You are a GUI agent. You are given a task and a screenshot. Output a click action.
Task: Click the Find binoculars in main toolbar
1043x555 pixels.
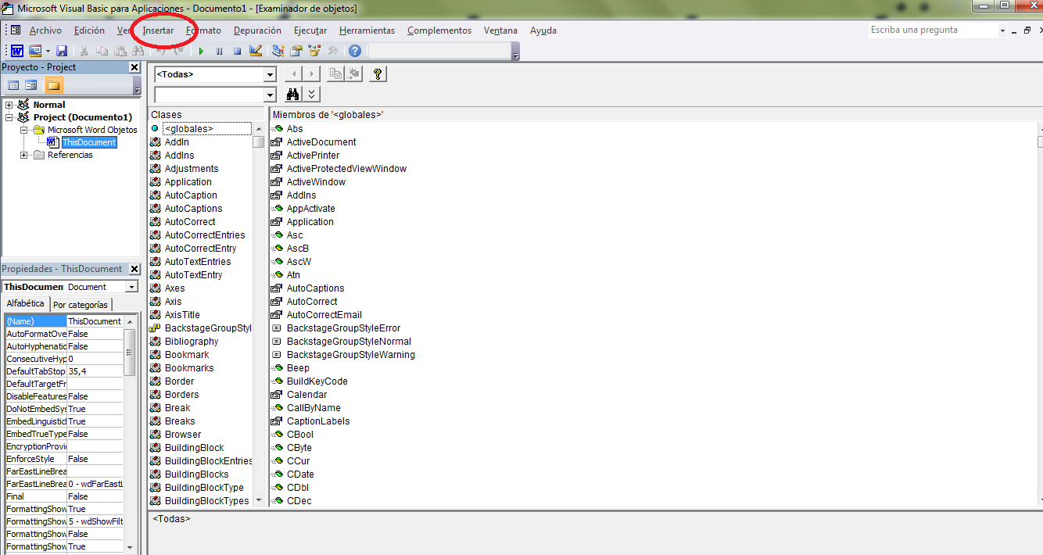click(138, 51)
